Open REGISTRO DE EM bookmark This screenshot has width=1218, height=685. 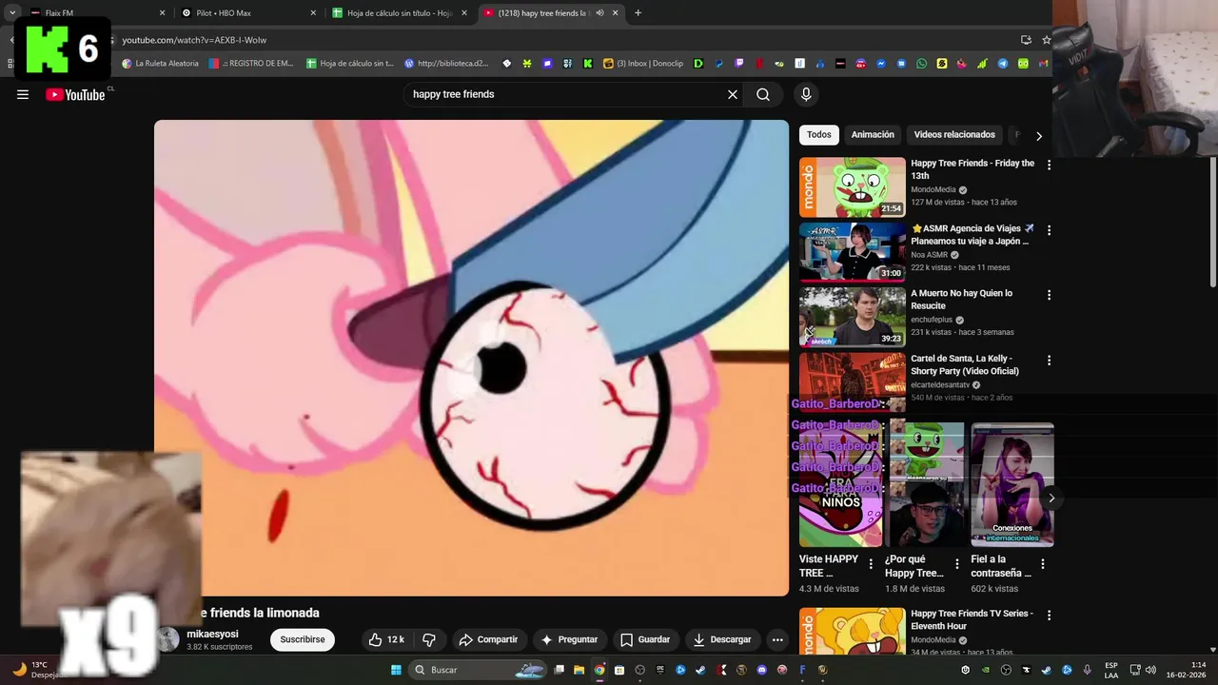(x=251, y=64)
